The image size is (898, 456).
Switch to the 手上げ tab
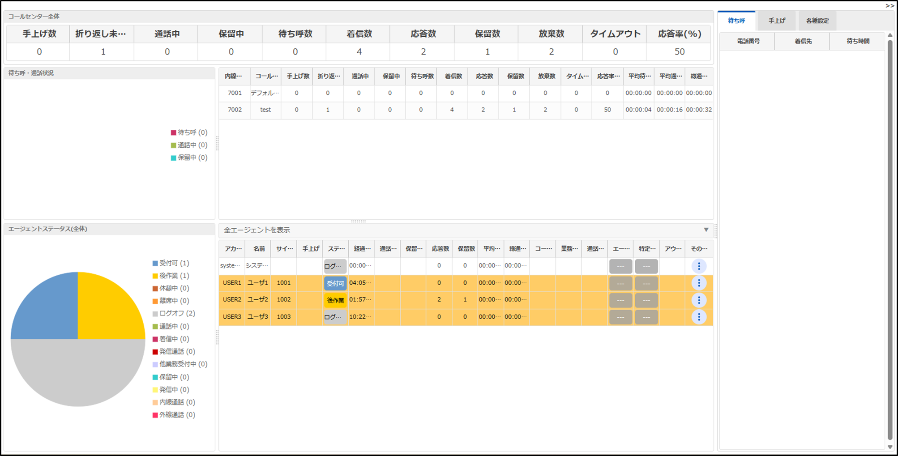pyautogui.click(x=777, y=21)
